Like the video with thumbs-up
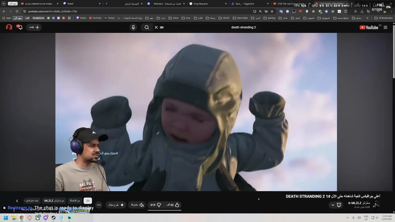Image resolution: width=395 pixels, height=222 pixels. [173, 205]
